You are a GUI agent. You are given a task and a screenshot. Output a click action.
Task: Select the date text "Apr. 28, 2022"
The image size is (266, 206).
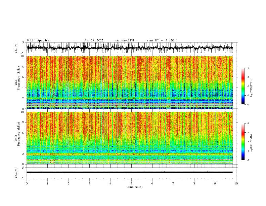[94, 40]
